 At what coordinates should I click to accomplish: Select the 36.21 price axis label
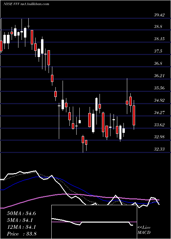(159, 75)
